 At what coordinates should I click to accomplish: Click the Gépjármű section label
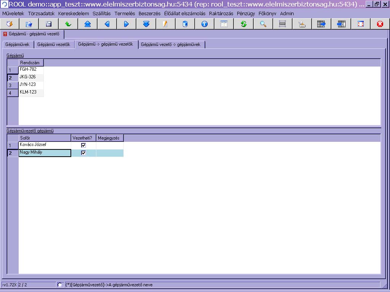15,56
